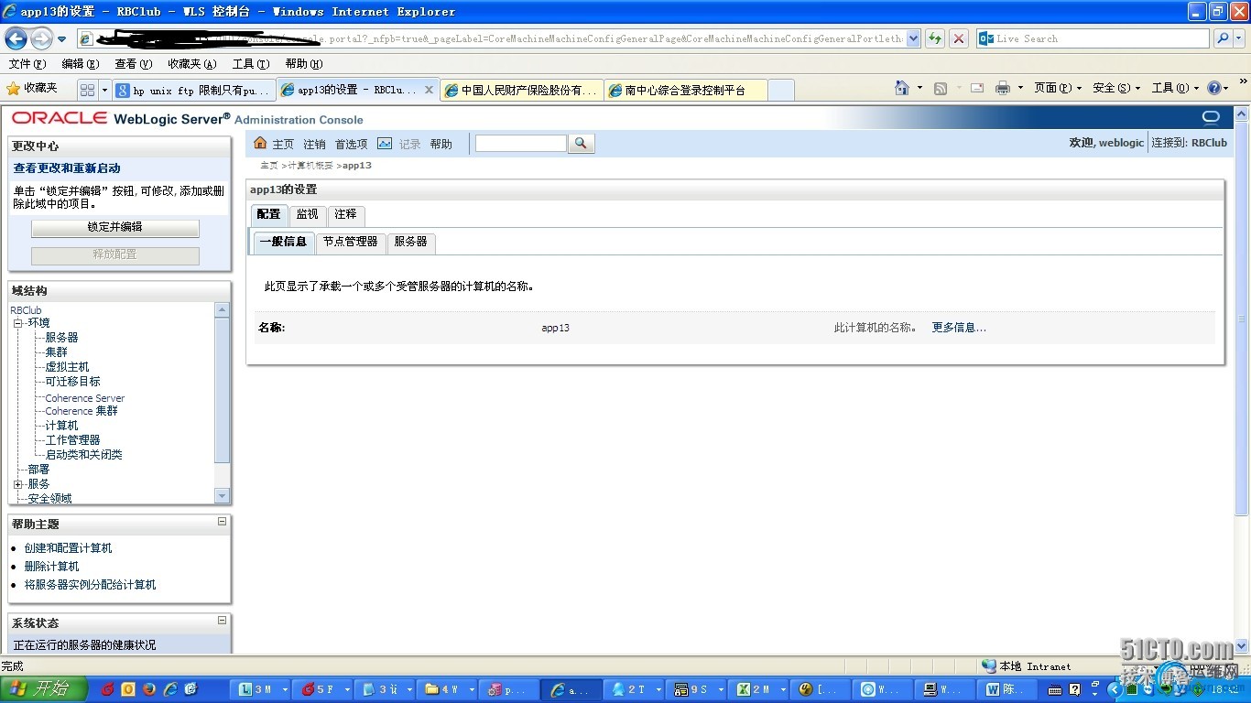Go forward with the IE forward arrow
Image resolution: width=1251 pixels, height=703 pixels.
coord(42,38)
